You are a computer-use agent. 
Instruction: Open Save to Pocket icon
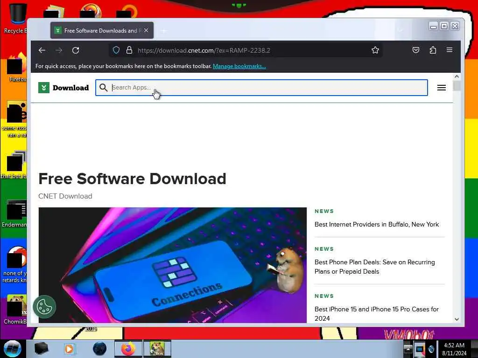click(x=416, y=50)
